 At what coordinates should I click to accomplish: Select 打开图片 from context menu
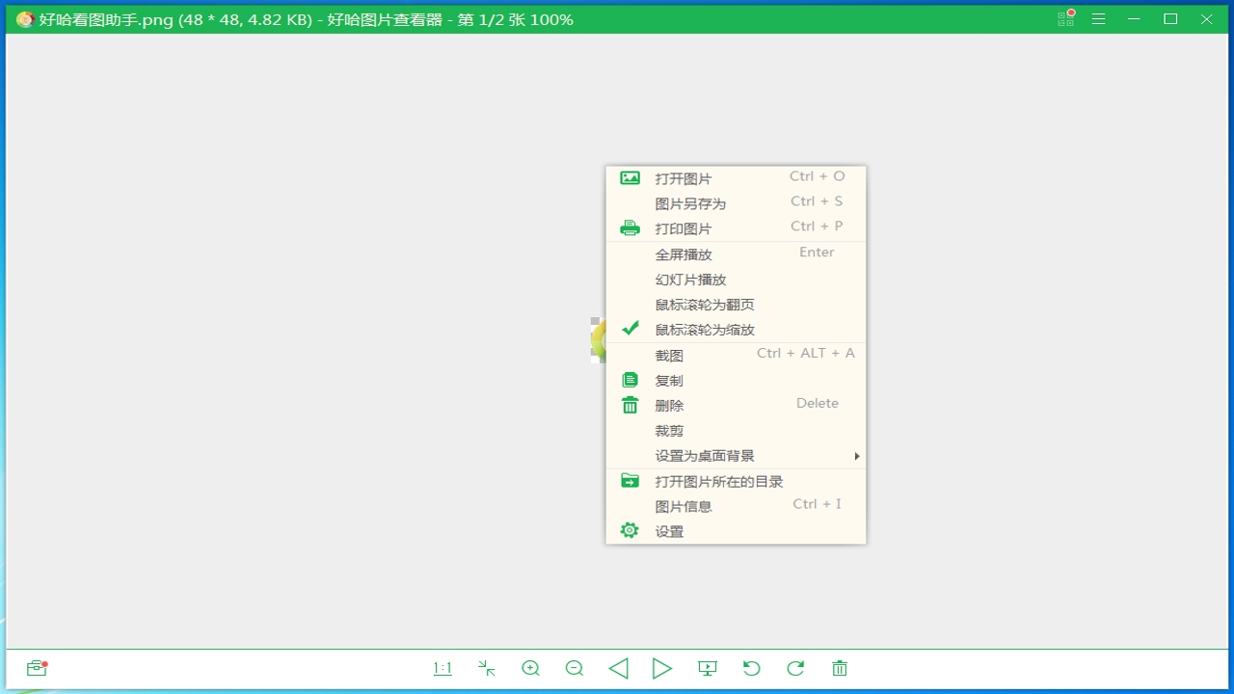(x=684, y=179)
